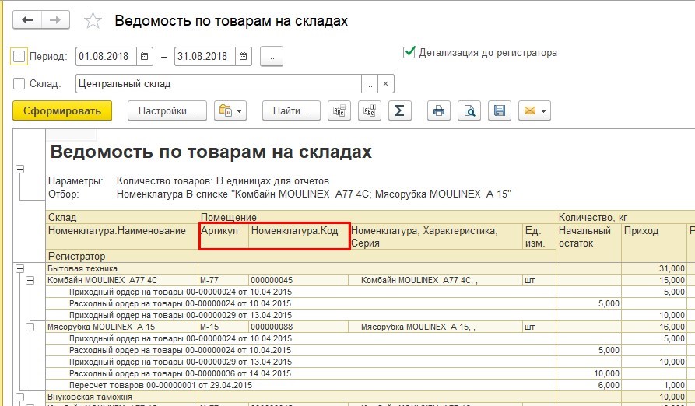Print the report using printer icon

439,110
